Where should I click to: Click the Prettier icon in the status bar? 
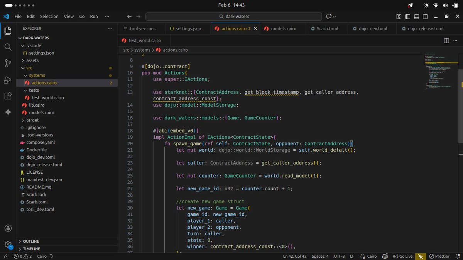[x=439, y=256]
